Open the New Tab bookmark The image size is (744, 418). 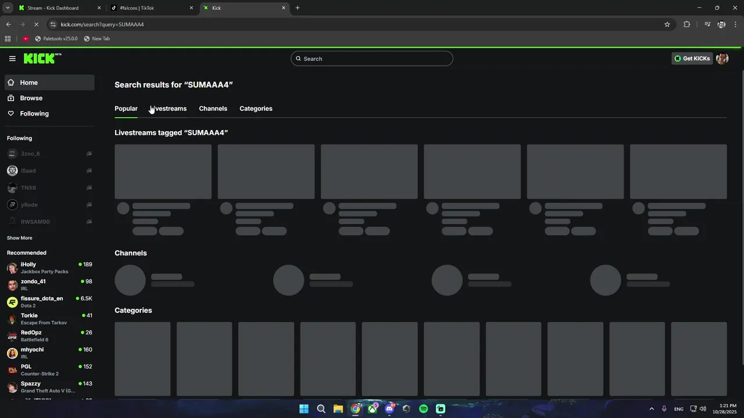coord(96,39)
